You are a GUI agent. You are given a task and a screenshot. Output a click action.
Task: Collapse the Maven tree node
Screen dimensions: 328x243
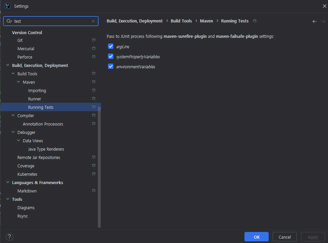point(18,82)
